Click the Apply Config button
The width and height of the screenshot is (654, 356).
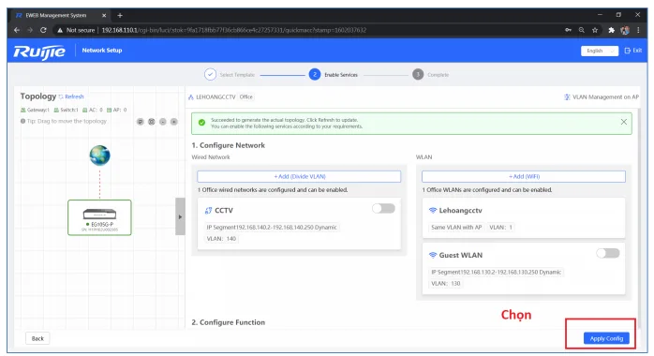[606, 338]
